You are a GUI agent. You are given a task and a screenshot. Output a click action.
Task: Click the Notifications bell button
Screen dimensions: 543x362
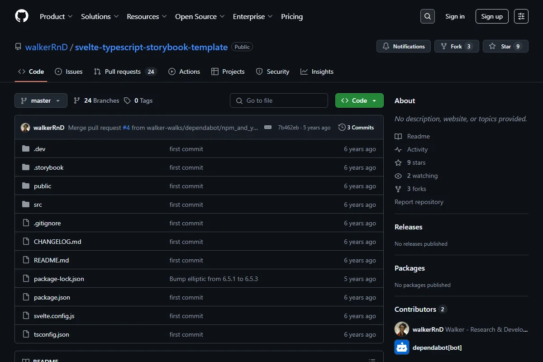[404, 46]
